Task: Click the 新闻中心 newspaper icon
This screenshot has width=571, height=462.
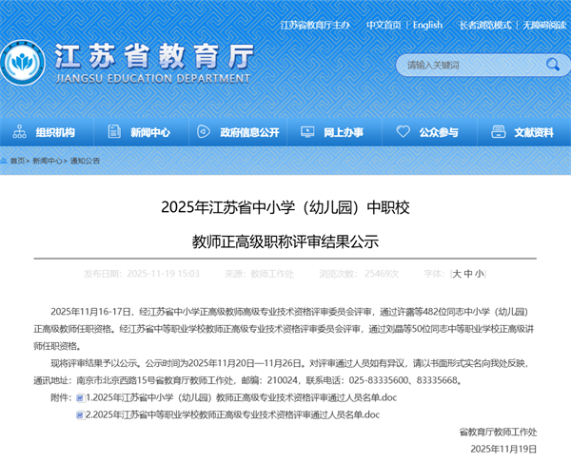Action: pos(114,132)
